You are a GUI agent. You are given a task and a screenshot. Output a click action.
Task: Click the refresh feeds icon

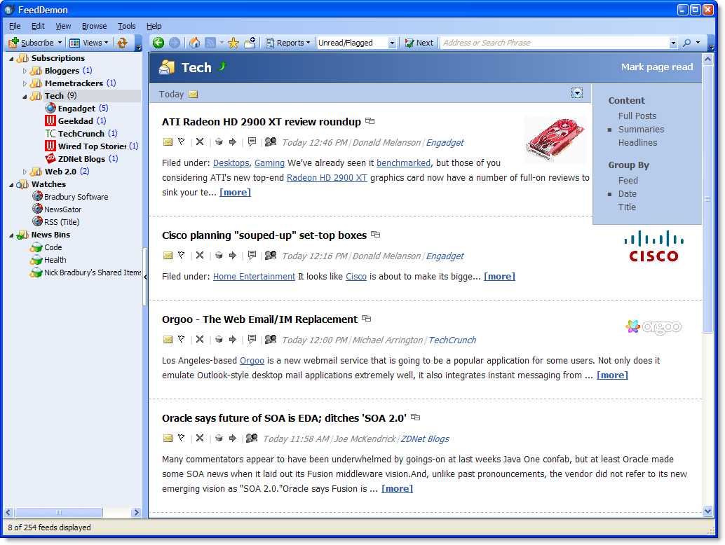point(122,43)
